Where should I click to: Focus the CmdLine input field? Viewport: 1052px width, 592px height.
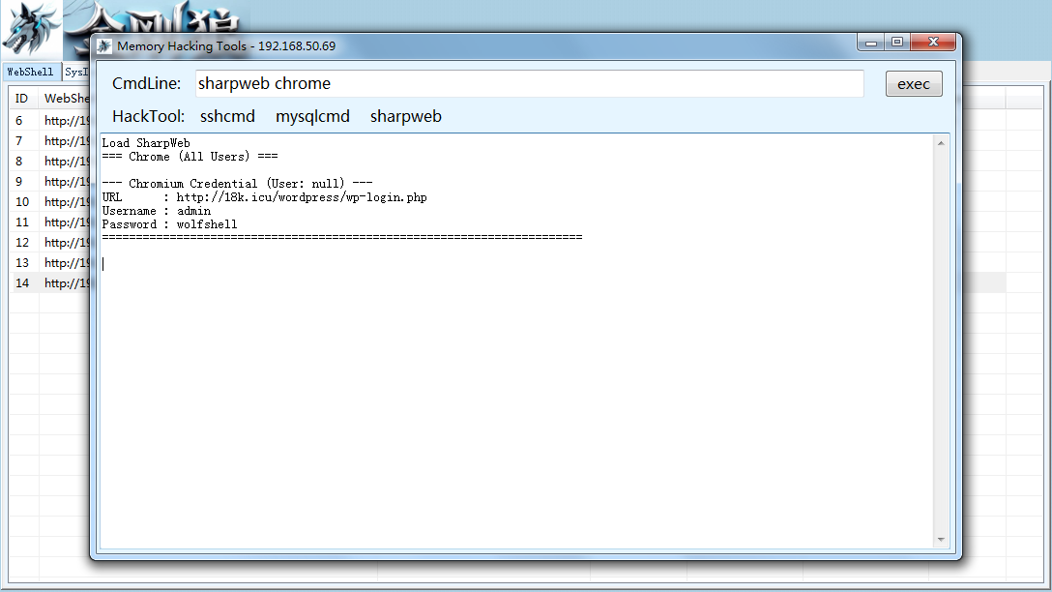[529, 83]
